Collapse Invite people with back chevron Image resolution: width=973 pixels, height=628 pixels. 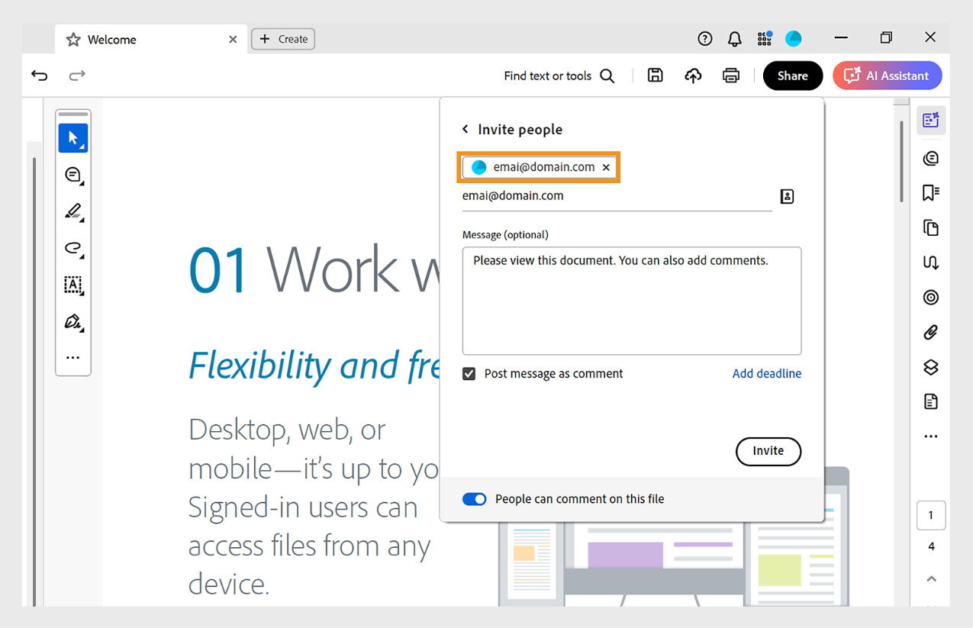click(x=466, y=129)
